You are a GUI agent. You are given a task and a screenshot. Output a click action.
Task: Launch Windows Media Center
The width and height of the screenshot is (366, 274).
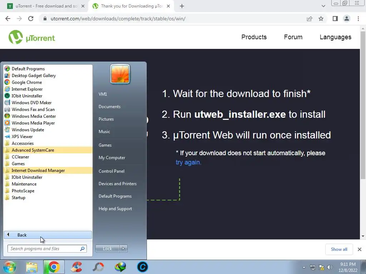tap(48, 116)
